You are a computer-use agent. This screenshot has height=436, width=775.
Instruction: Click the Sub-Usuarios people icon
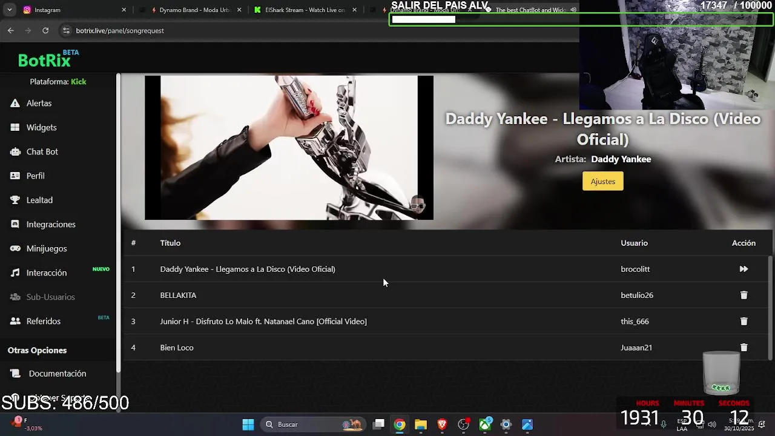point(15,297)
